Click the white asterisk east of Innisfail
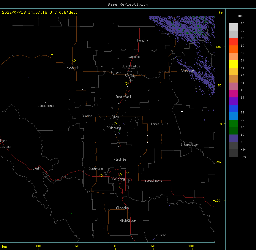Image resolution: width=256 pixels, height=250 pixels. [x=149, y=90]
